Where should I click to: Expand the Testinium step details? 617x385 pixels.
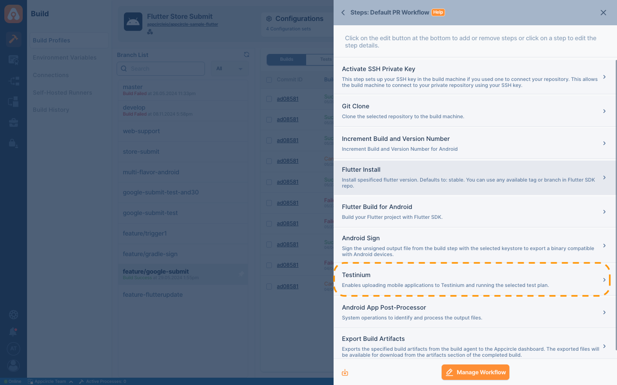472,280
